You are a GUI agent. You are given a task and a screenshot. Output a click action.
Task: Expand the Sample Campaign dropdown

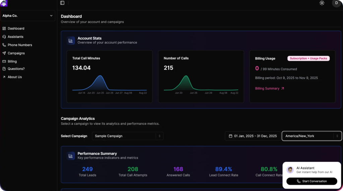click(127, 136)
